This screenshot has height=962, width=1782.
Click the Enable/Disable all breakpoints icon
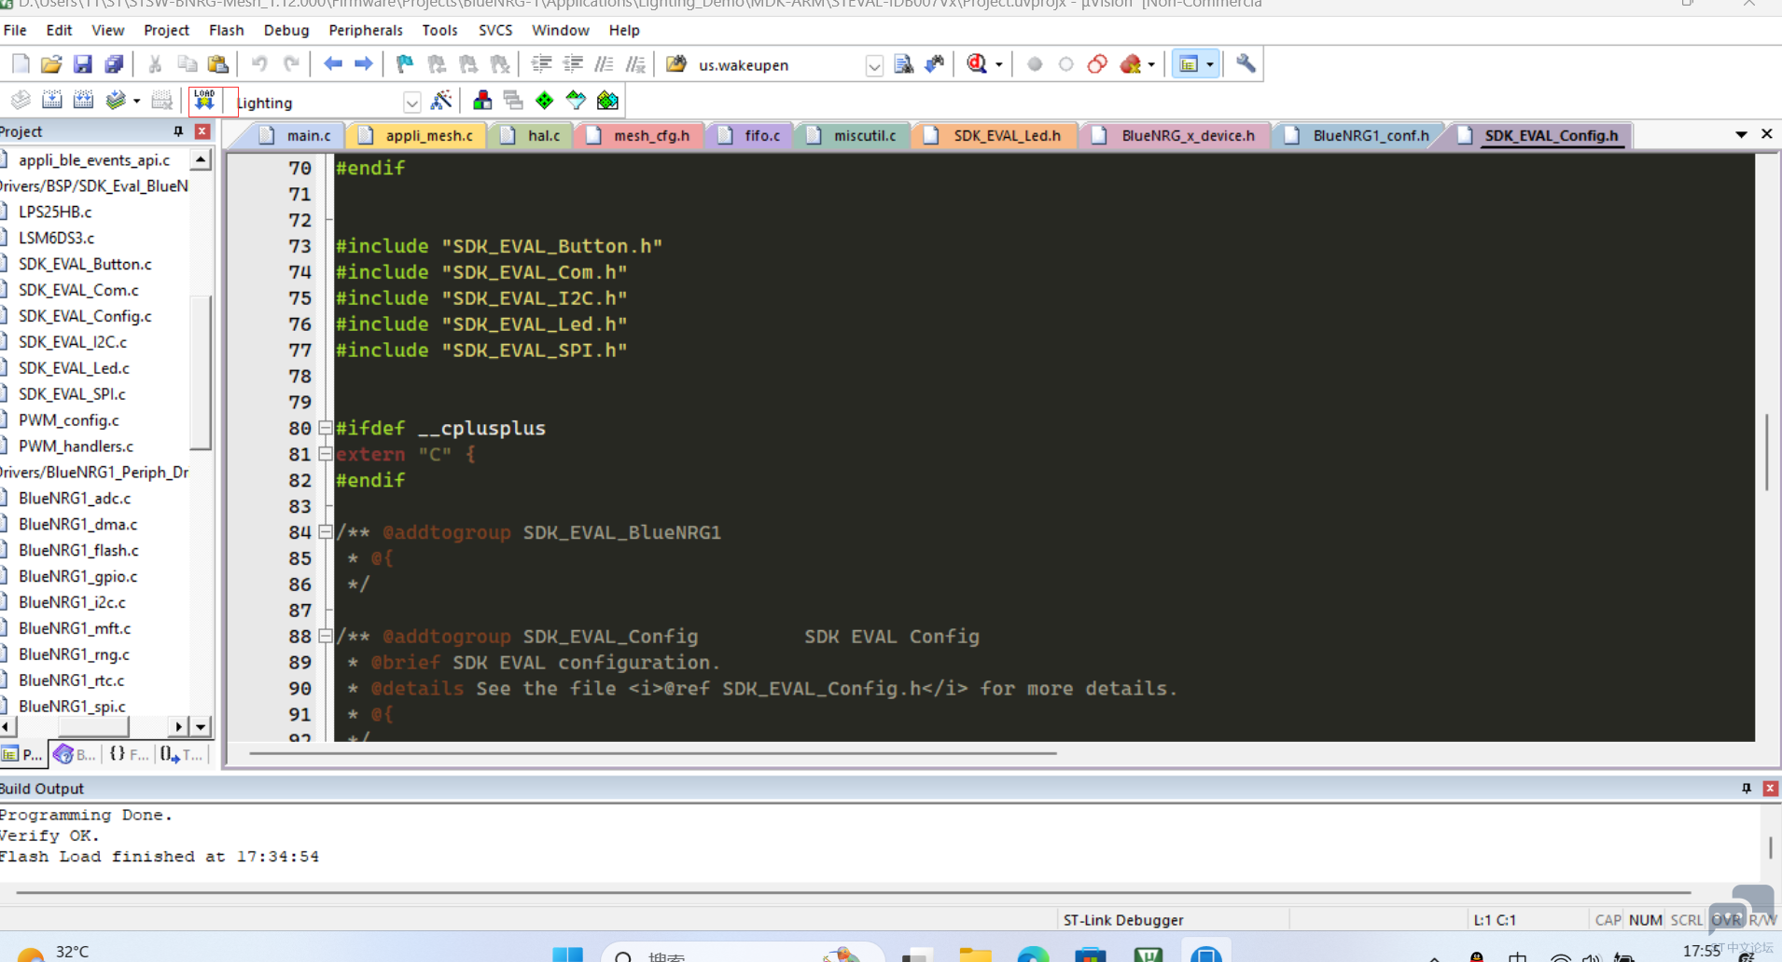(x=1097, y=64)
